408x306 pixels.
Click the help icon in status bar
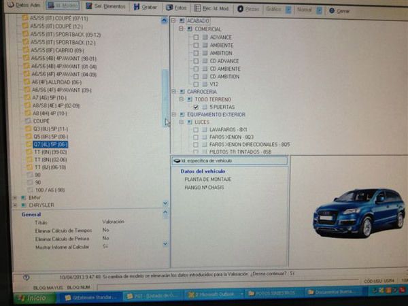click(27, 277)
